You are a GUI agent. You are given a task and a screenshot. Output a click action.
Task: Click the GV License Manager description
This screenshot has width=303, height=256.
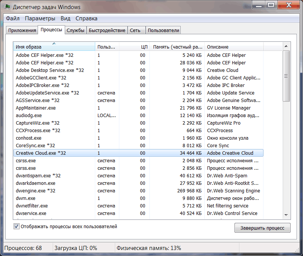click(x=229, y=108)
